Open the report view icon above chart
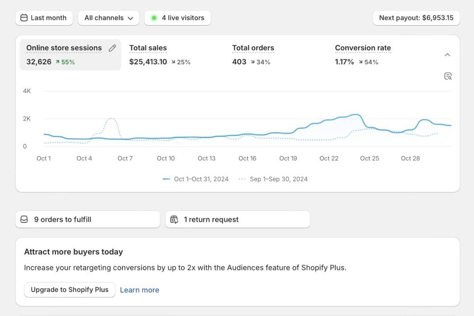The width and height of the screenshot is (474, 316). [x=448, y=76]
